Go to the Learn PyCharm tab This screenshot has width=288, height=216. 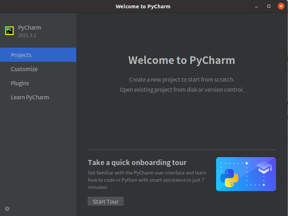tap(38, 98)
